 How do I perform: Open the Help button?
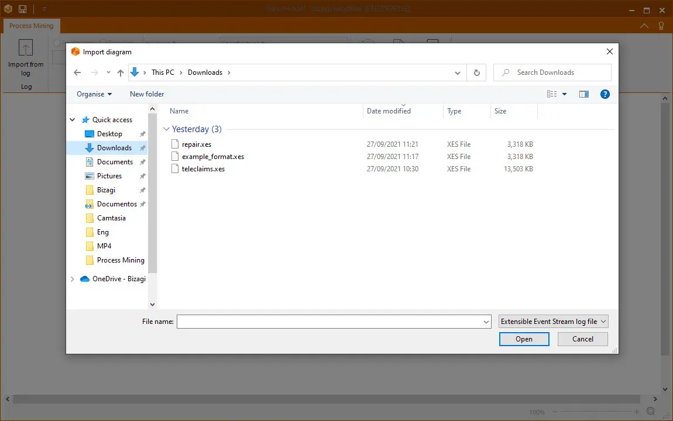coord(605,94)
